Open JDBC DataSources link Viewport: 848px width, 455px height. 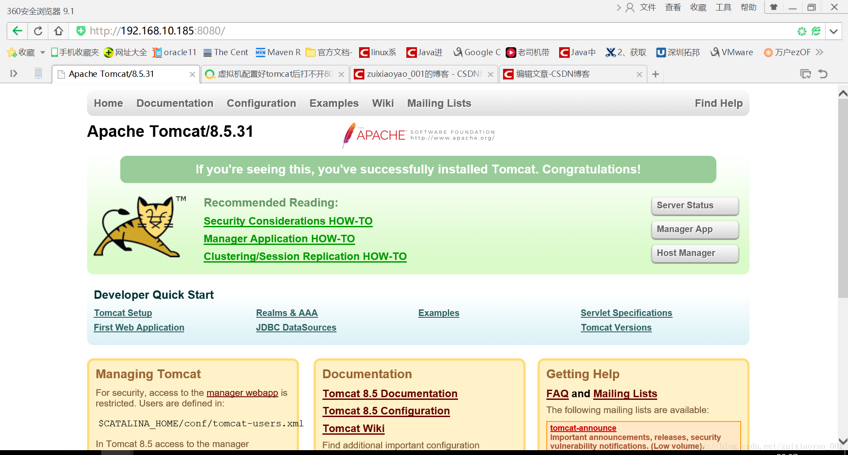(296, 327)
